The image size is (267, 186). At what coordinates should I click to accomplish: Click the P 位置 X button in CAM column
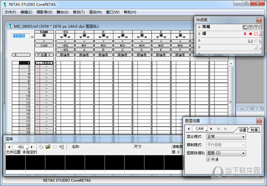click(x=44, y=55)
